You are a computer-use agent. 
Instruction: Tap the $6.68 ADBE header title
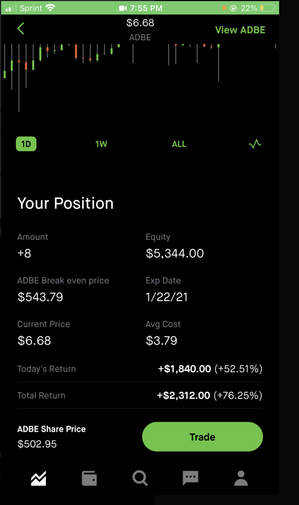pos(140,29)
